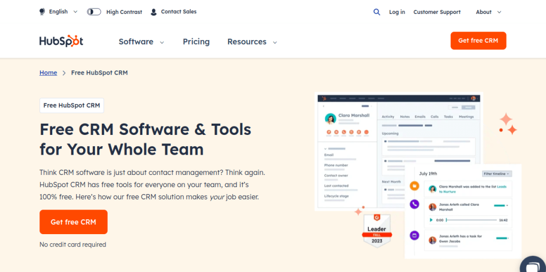Click the Contact Sales person icon
This screenshot has width=546, height=272.
154,12
